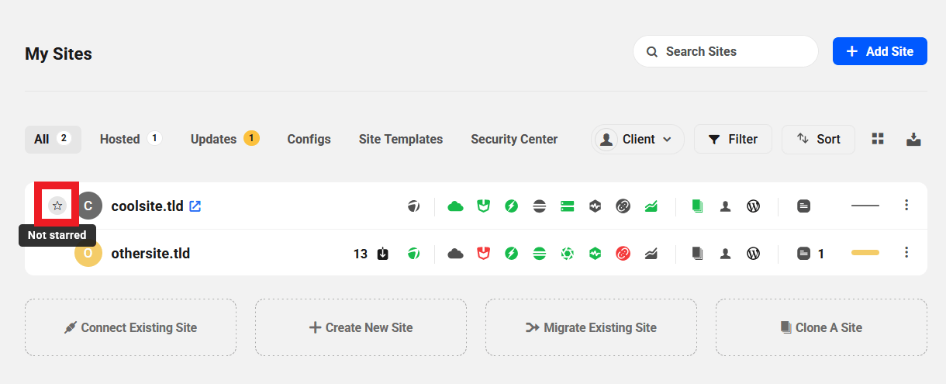This screenshot has height=384, width=946.
Task: Open the red broken link icon for othersite.tld
Action: click(623, 254)
